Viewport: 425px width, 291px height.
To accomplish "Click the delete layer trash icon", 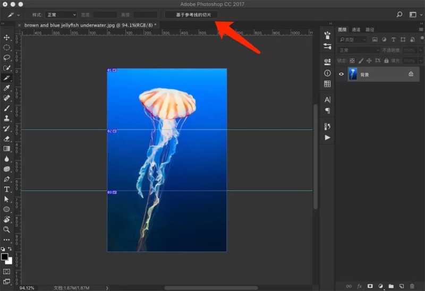I will click(x=412, y=286).
